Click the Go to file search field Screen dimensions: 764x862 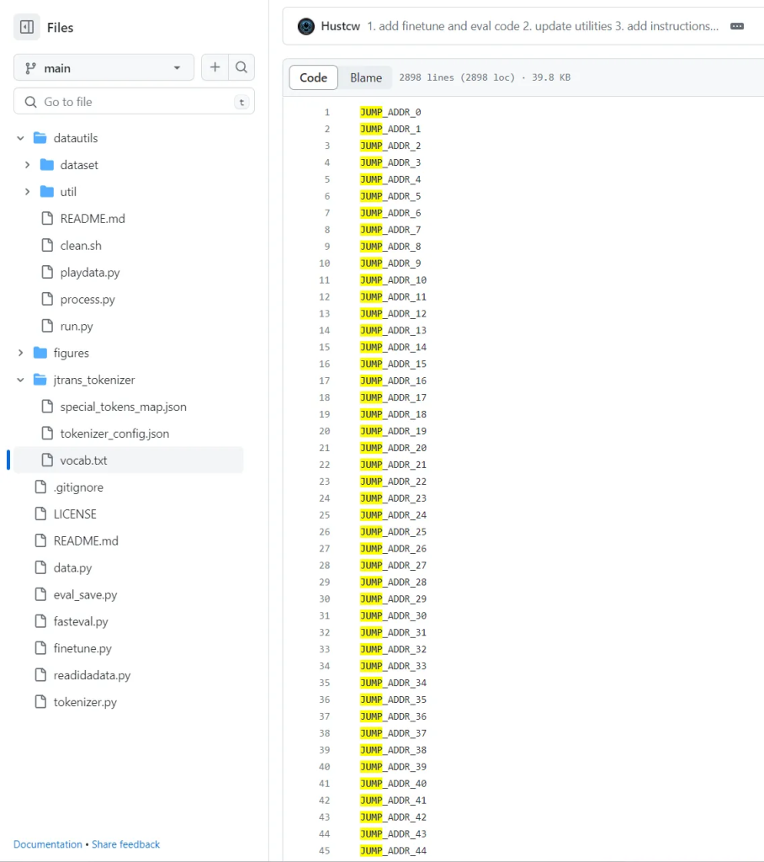tap(135, 102)
